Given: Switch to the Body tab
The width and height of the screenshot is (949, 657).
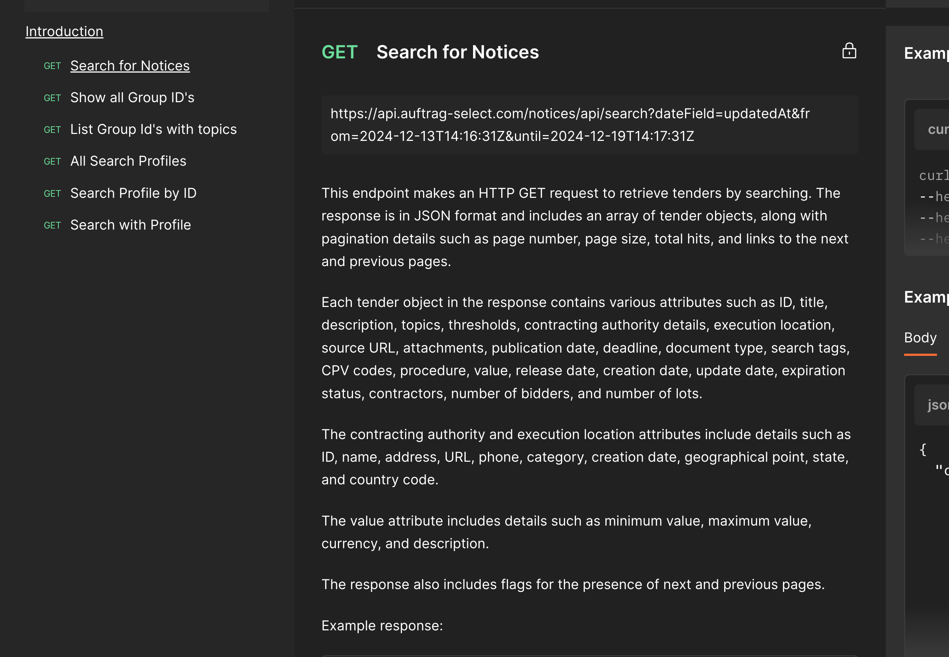Looking at the screenshot, I should [920, 338].
